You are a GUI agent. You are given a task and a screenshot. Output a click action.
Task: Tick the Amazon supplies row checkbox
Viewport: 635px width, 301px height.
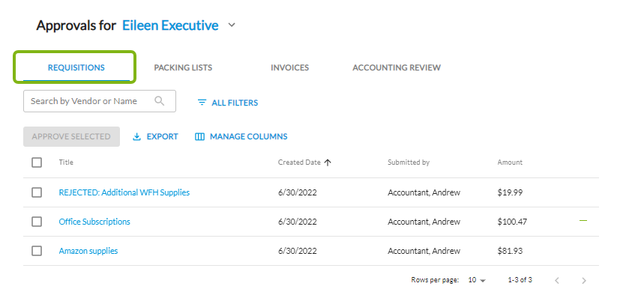point(37,251)
